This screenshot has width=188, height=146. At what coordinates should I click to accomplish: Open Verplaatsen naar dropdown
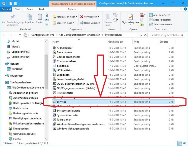(65, 17)
